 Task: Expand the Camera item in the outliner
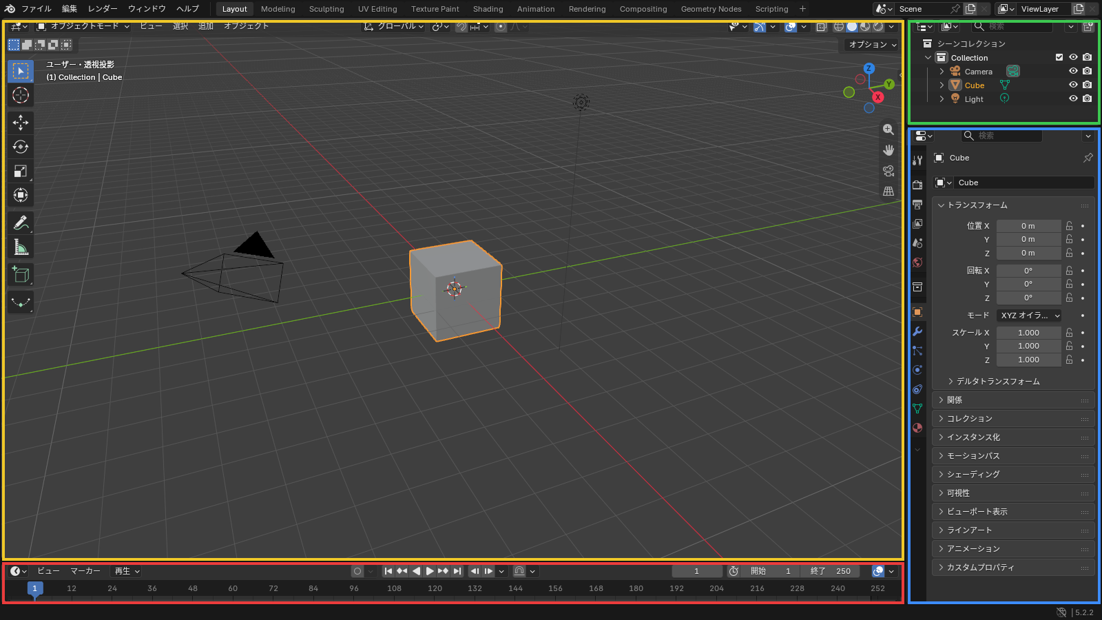click(942, 72)
